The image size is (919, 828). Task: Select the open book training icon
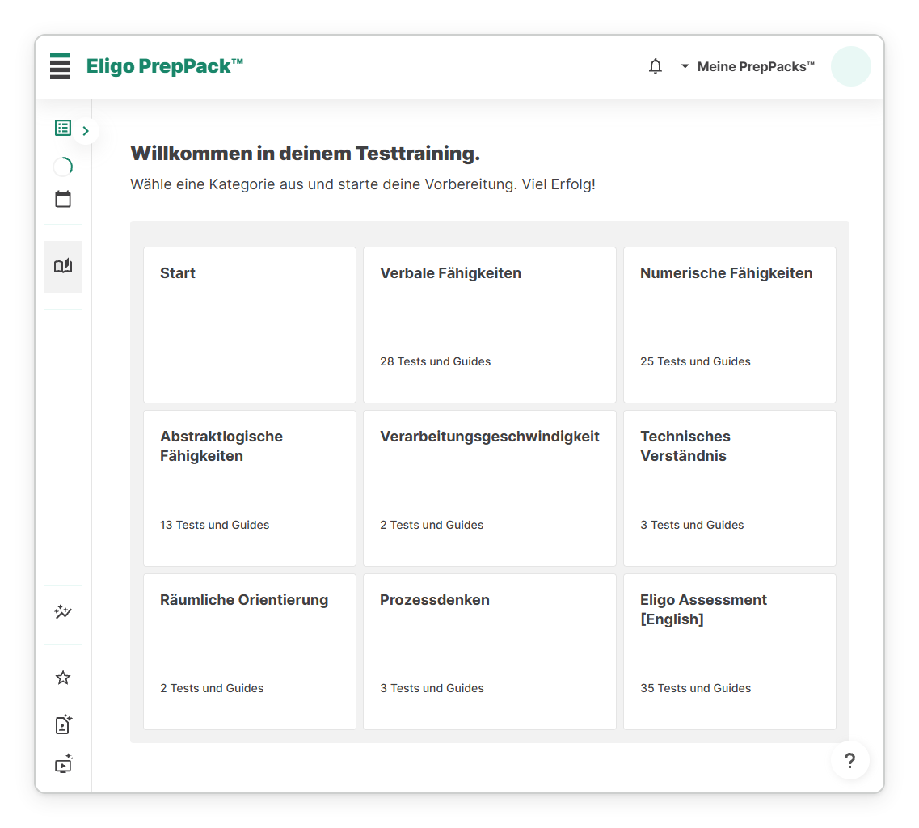coord(63,266)
